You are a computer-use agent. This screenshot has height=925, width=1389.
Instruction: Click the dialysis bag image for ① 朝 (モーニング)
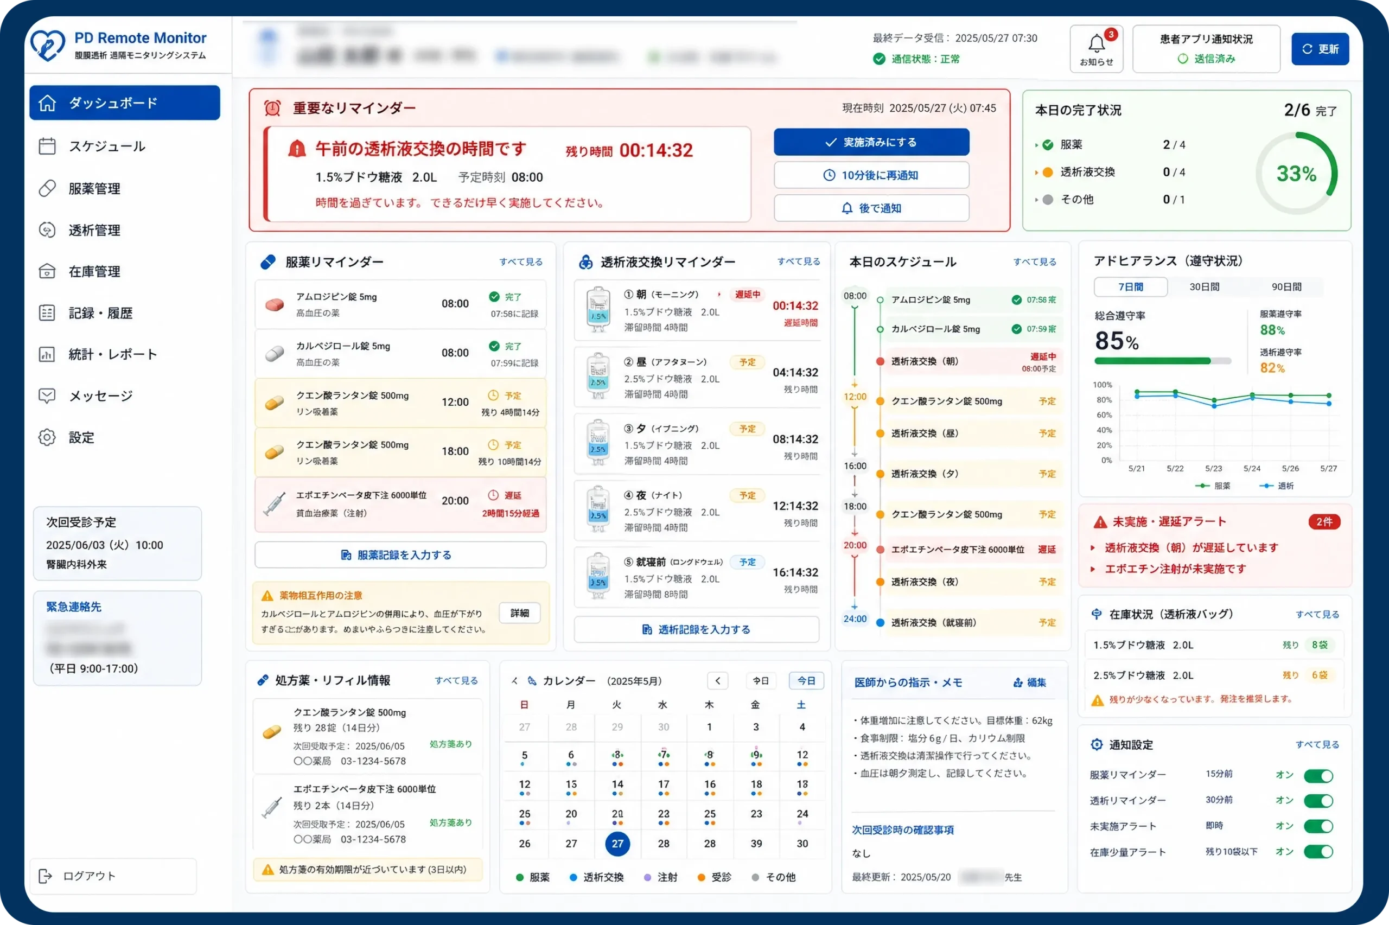click(x=598, y=309)
